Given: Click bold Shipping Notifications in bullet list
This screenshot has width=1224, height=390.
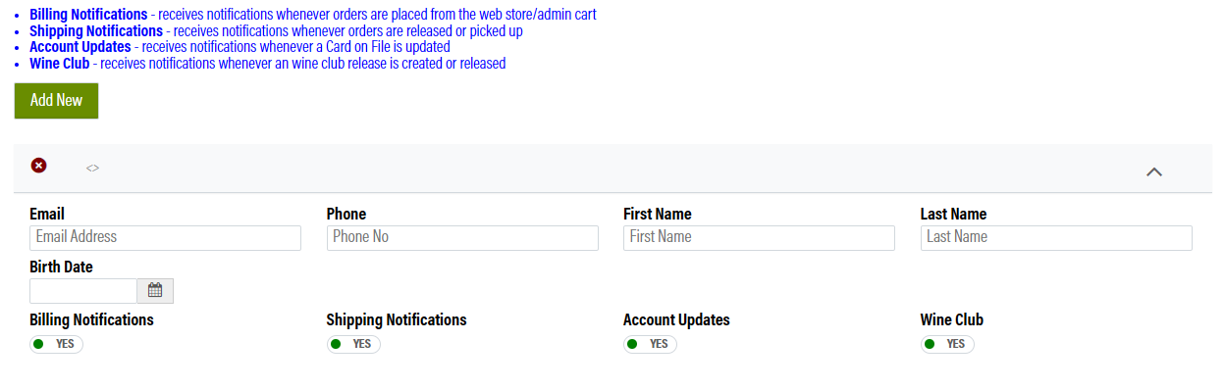Looking at the screenshot, I should (x=96, y=30).
